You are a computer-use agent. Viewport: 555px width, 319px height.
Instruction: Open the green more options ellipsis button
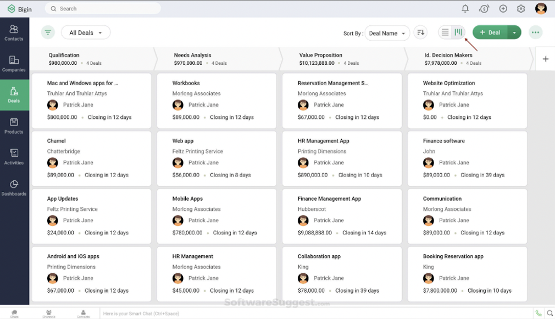535,32
